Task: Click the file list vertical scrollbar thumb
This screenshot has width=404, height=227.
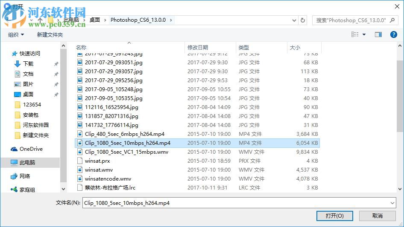Action: [400, 96]
